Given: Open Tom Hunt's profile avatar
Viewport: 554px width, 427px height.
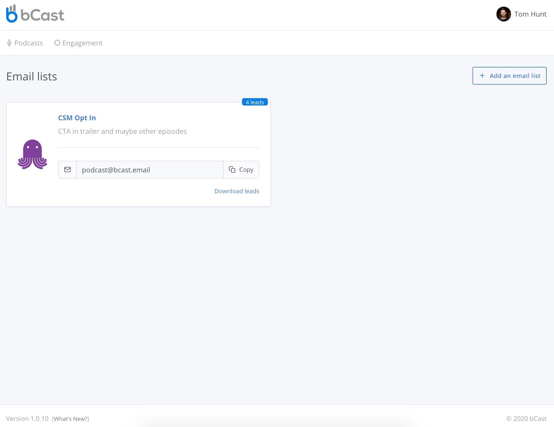Looking at the screenshot, I should [x=503, y=14].
